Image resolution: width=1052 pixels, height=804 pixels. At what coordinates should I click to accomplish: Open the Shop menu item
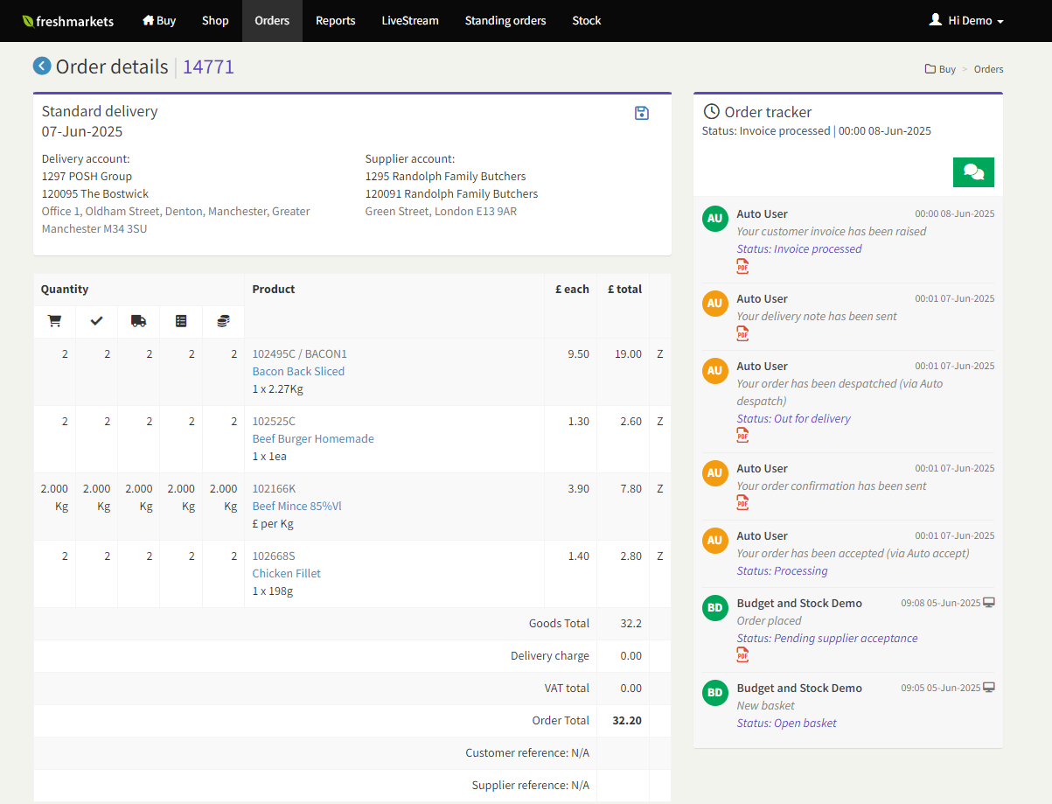click(x=215, y=20)
